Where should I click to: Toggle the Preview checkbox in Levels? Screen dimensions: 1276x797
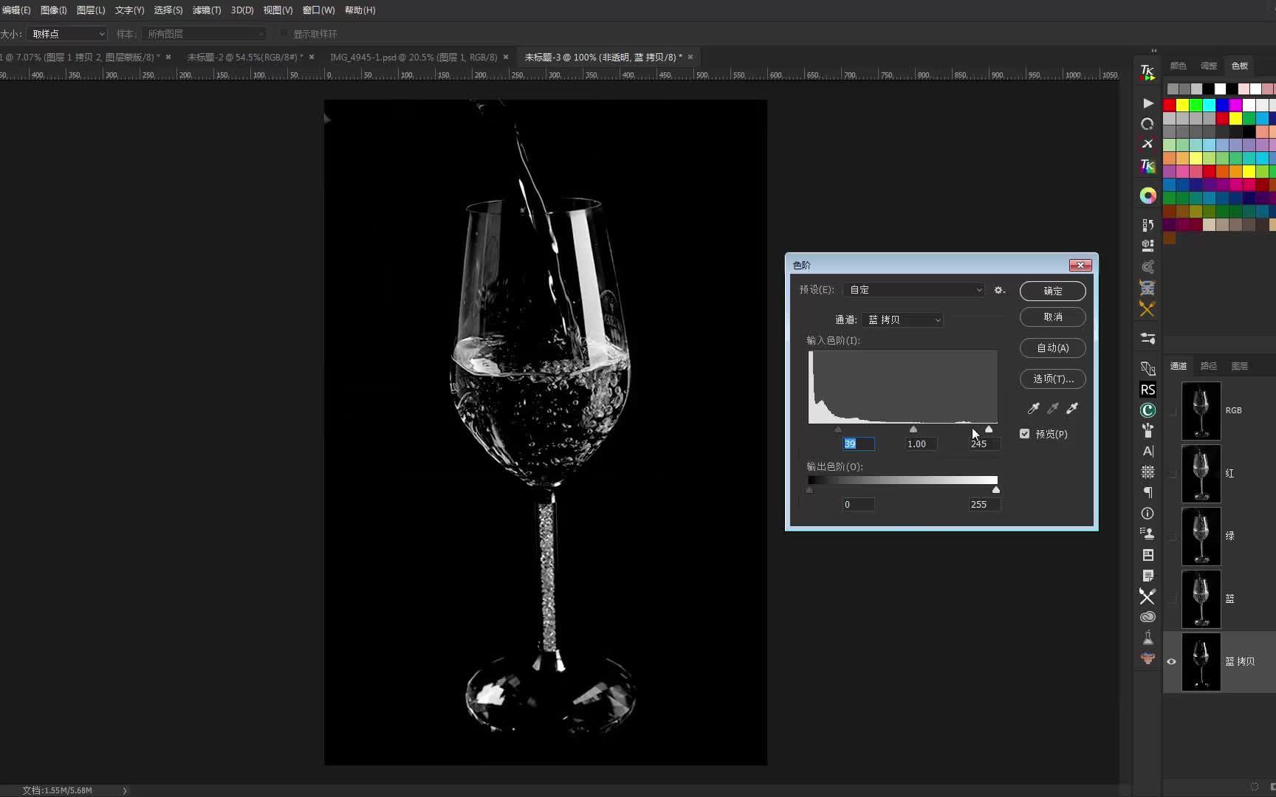pyautogui.click(x=1024, y=434)
